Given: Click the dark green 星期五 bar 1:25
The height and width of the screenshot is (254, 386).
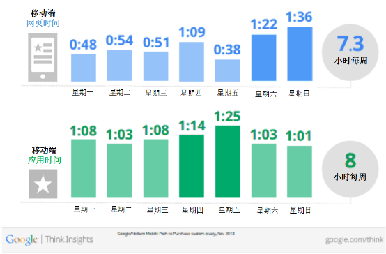Looking at the screenshot, I should pyautogui.click(x=227, y=162).
